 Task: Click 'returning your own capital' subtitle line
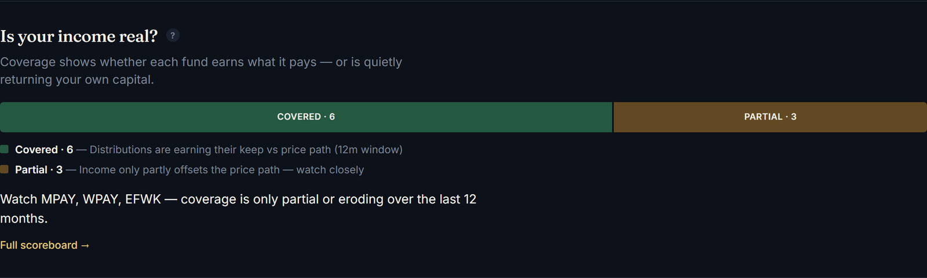[x=77, y=80]
